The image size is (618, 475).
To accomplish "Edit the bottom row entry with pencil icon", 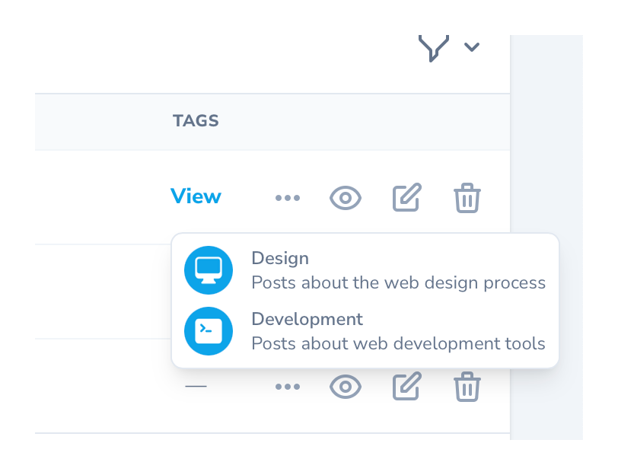I will tap(406, 387).
